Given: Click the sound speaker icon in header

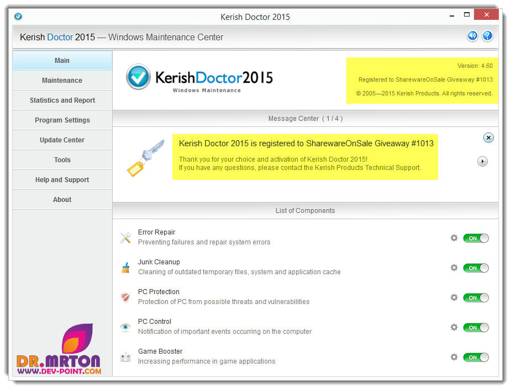Looking at the screenshot, I should point(472,36).
